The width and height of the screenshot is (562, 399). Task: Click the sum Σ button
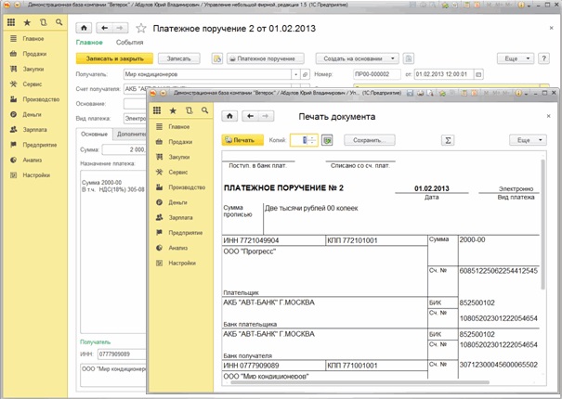click(x=448, y=140)
